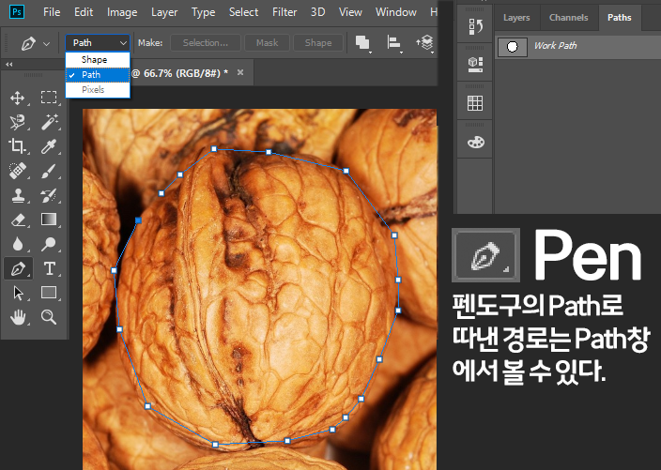Open the Color palette panel icon
661x470 pixels.
pyautogui.click(x=475, y=143)
